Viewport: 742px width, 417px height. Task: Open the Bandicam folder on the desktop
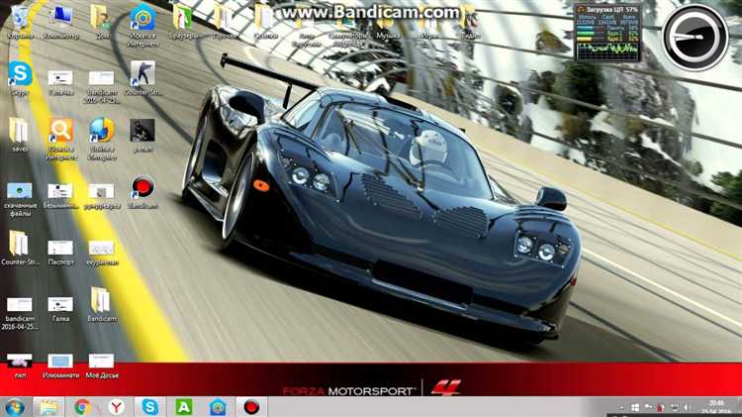(102, 303)
